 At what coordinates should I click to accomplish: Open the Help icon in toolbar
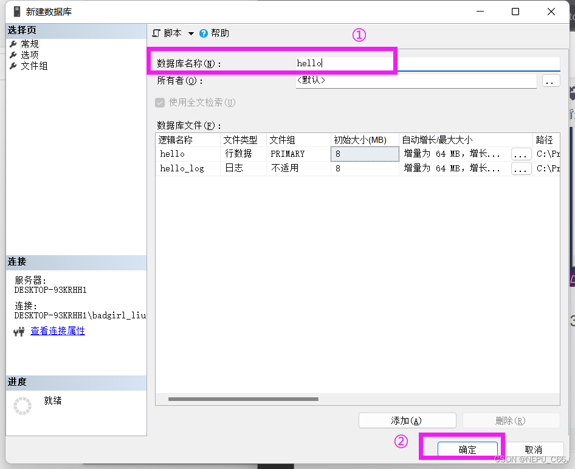coord(204,33)
